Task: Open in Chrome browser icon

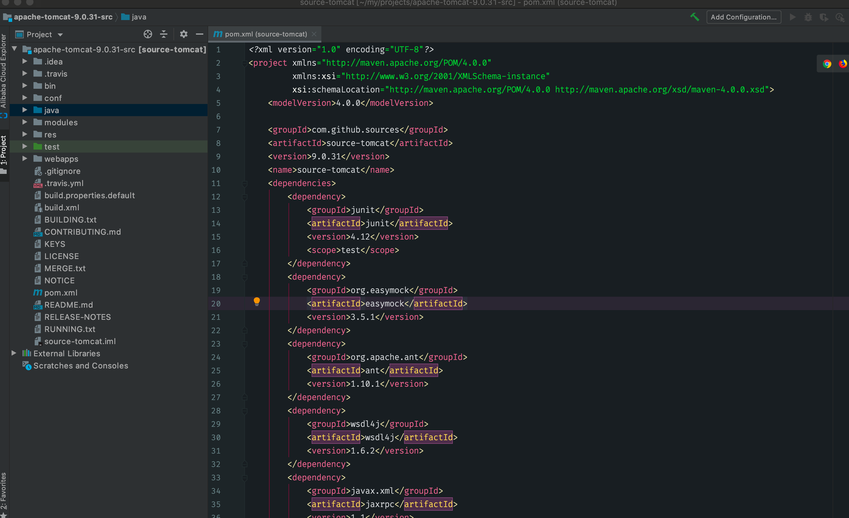Action: (827, 64)
